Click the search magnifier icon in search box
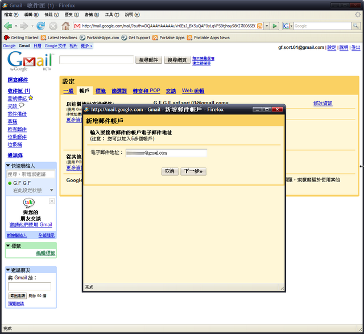Image resolution: width=364 pixels, height=334 pixels. point(355,26)
